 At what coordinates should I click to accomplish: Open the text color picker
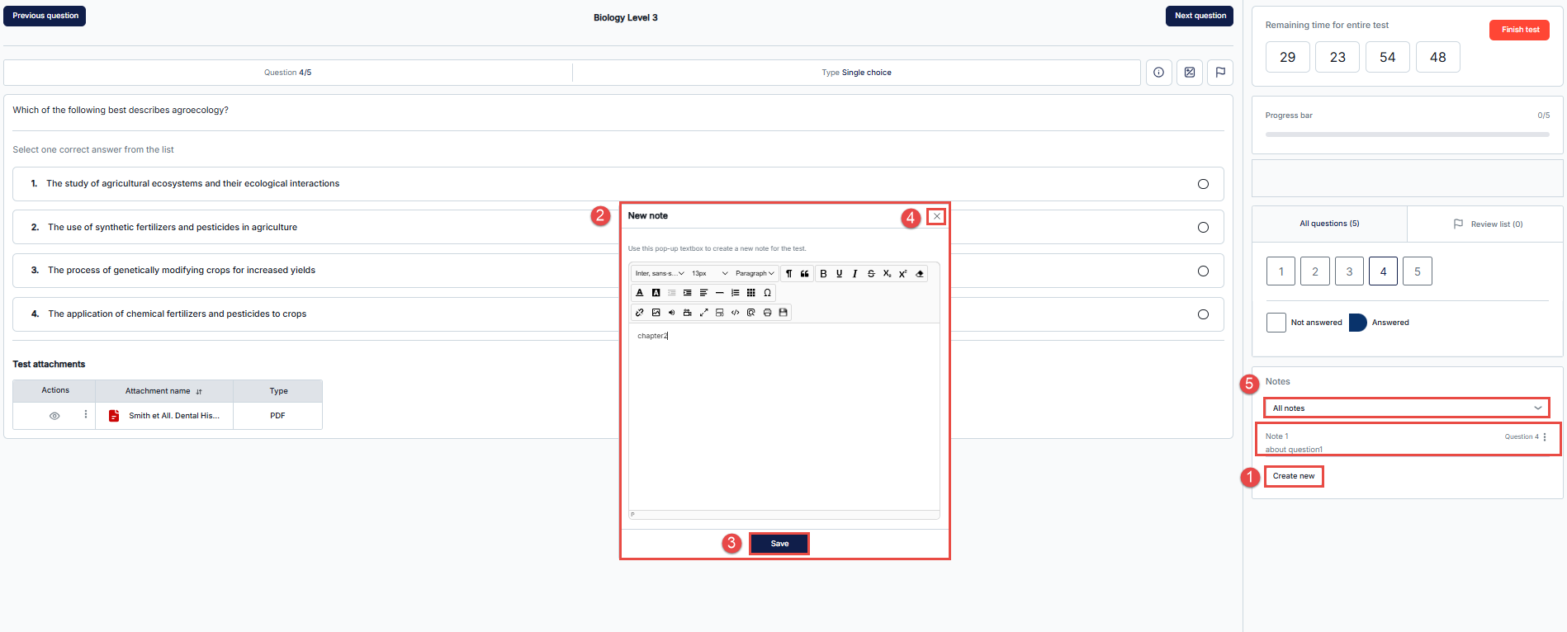tap(639, 293)
